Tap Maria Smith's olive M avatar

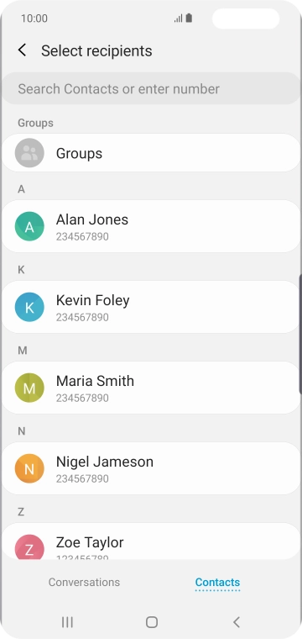(29, 388)
